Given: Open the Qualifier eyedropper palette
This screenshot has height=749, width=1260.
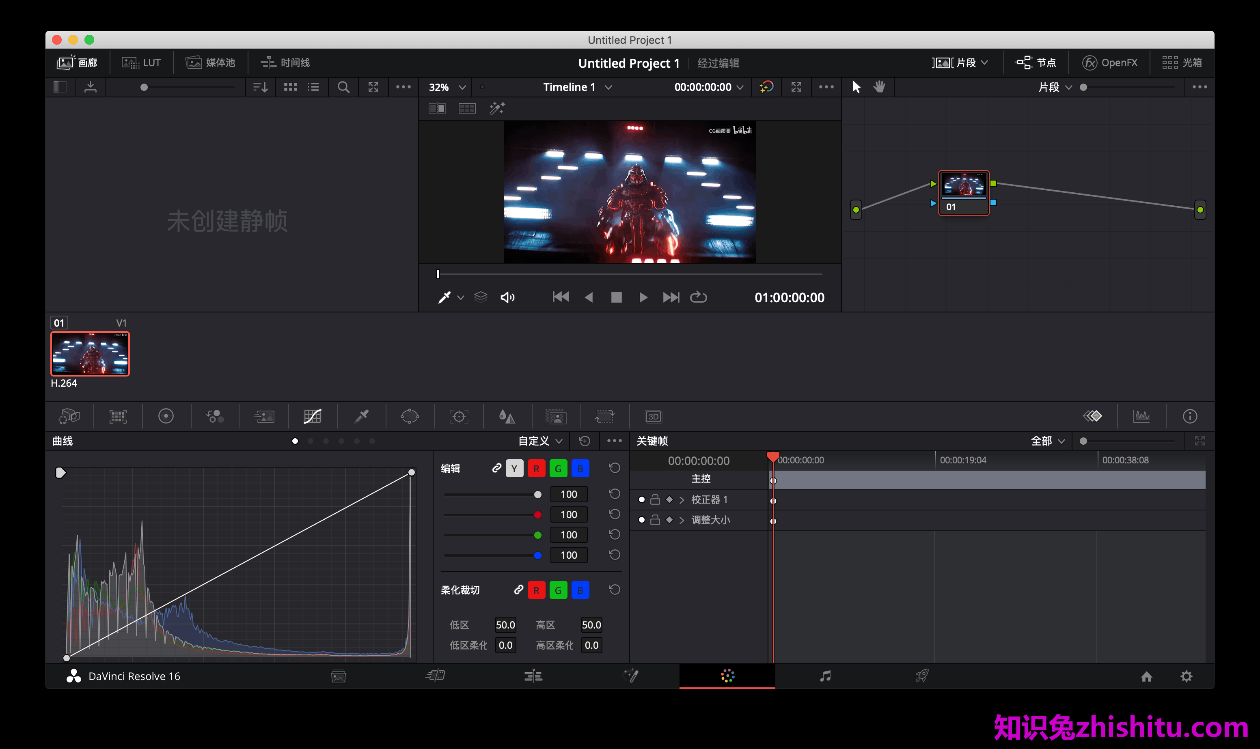Looking at the screenshot, I should tap(361, 416).
